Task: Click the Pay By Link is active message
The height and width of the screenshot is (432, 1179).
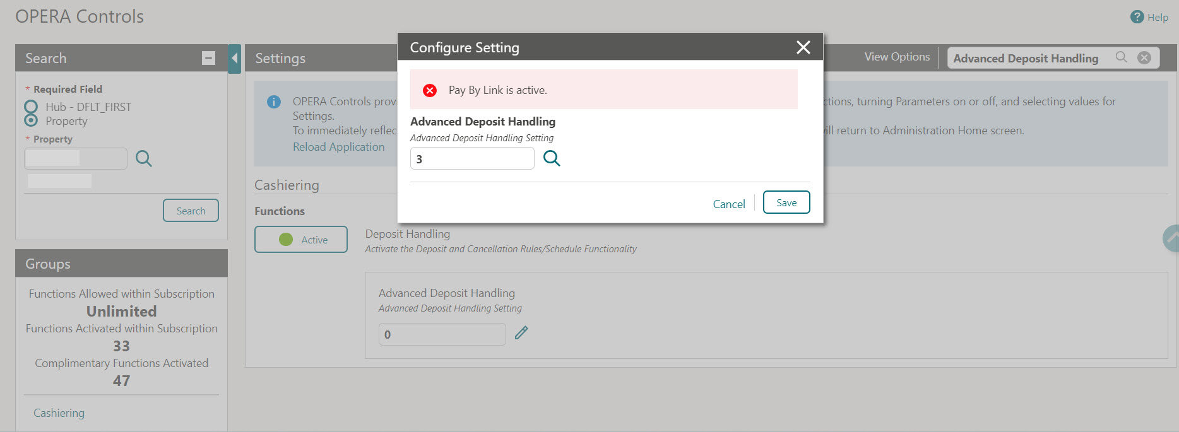Action: (497, 90)
